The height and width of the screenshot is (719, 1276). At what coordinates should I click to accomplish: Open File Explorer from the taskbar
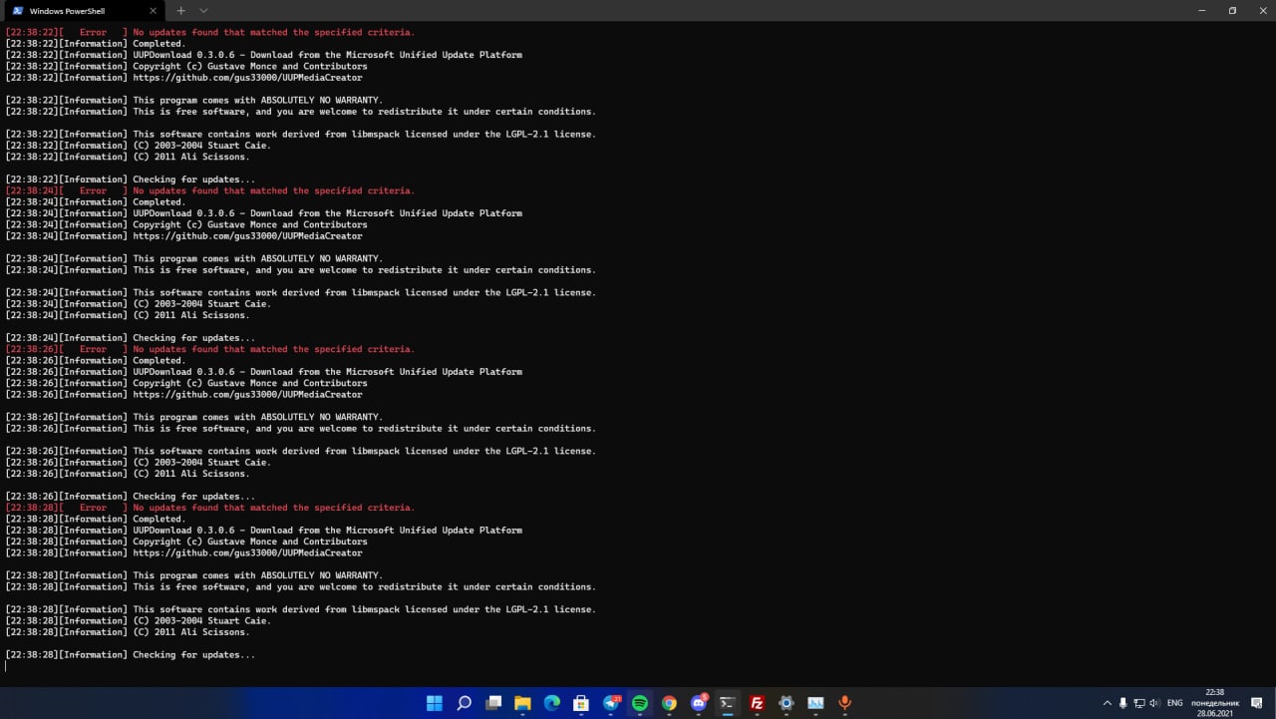(x=522, y=703)
